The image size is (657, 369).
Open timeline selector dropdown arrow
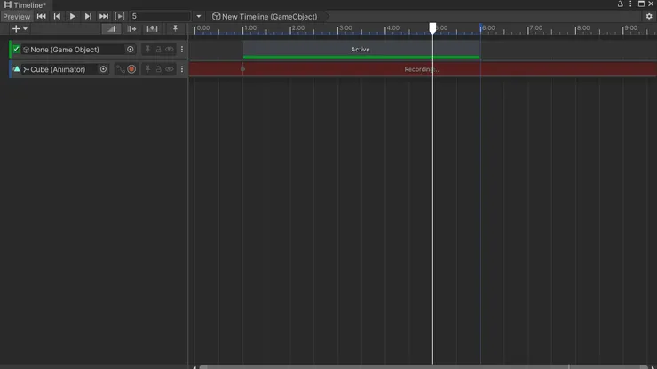[x=199, y=16]
